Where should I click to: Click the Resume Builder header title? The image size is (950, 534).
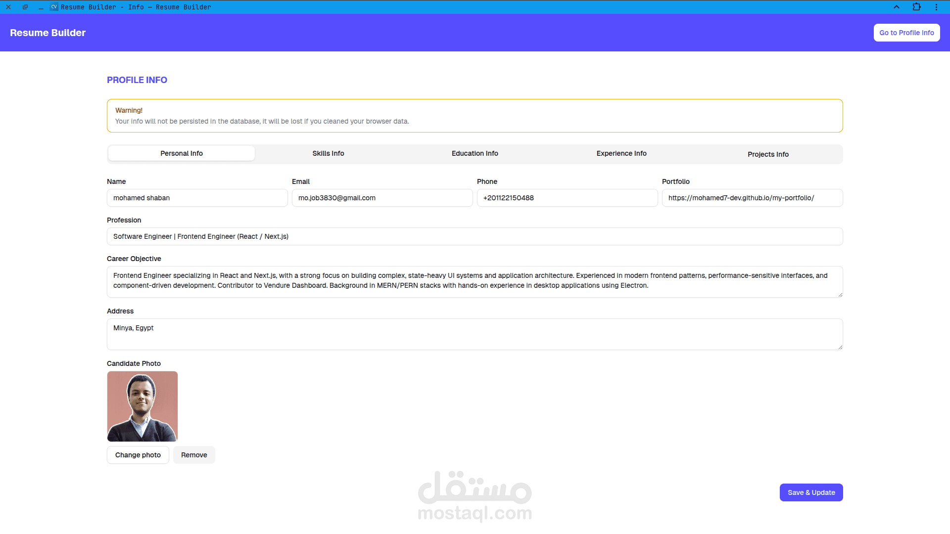(x=48, y=33)
